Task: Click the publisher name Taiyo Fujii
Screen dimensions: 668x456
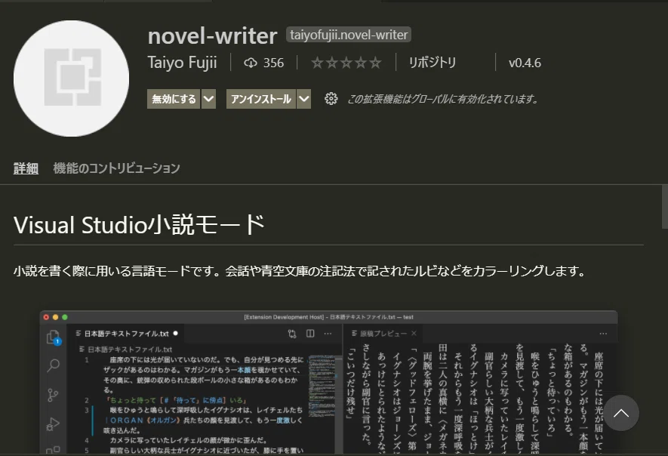Action: click(x=183, y=63)
